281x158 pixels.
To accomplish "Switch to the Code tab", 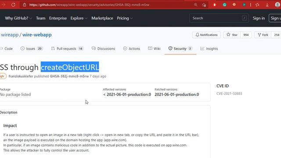I will pos(7,49).
